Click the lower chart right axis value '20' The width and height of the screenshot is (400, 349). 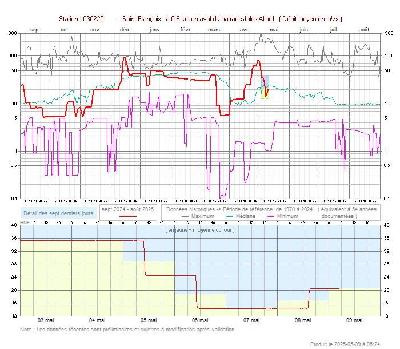point(386,290)
